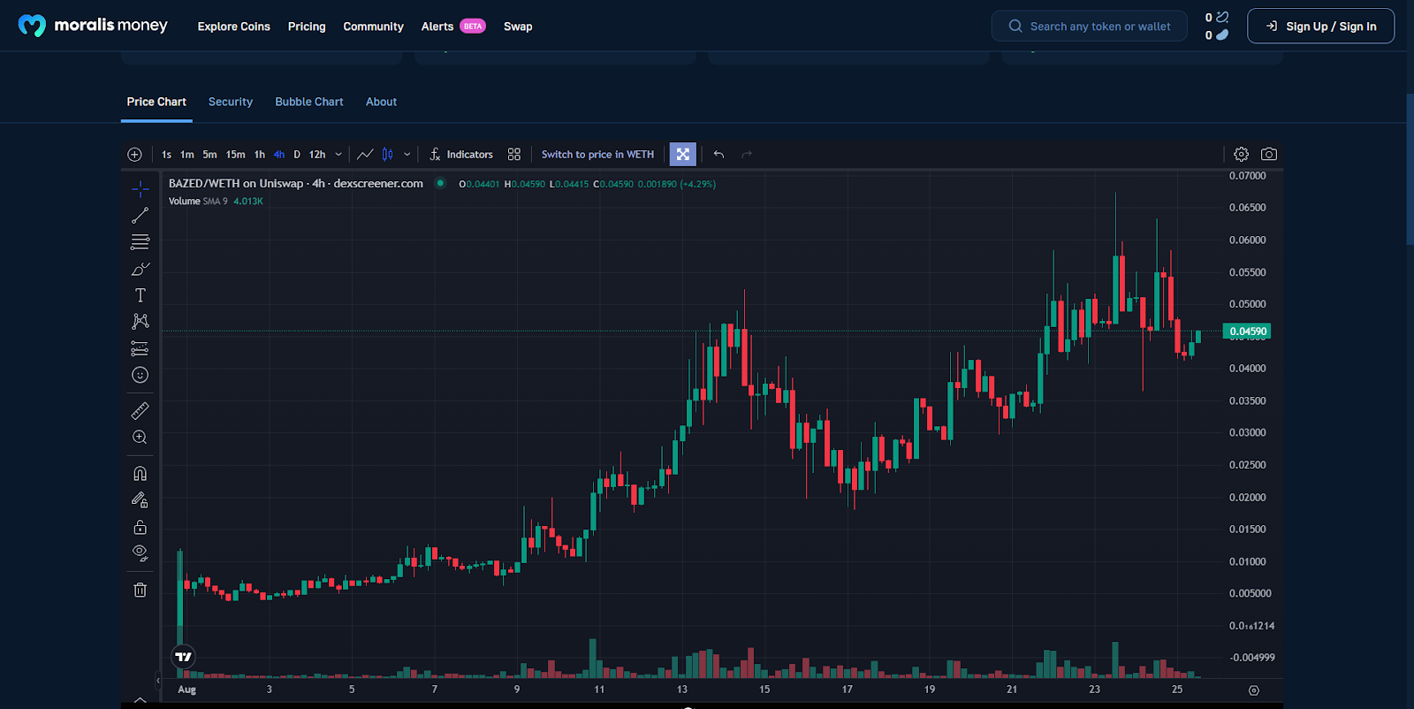The image size is (1414, 709).
Task: Open the Bubble Chart tab
Action: [309, 102]
